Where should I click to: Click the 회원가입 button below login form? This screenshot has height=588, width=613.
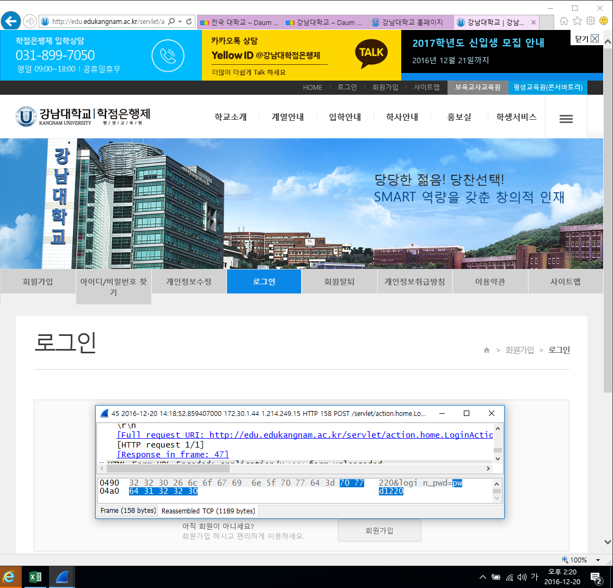click(379, 530)
